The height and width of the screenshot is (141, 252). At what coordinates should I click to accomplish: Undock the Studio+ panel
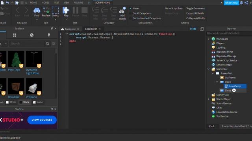click(52, 109)
